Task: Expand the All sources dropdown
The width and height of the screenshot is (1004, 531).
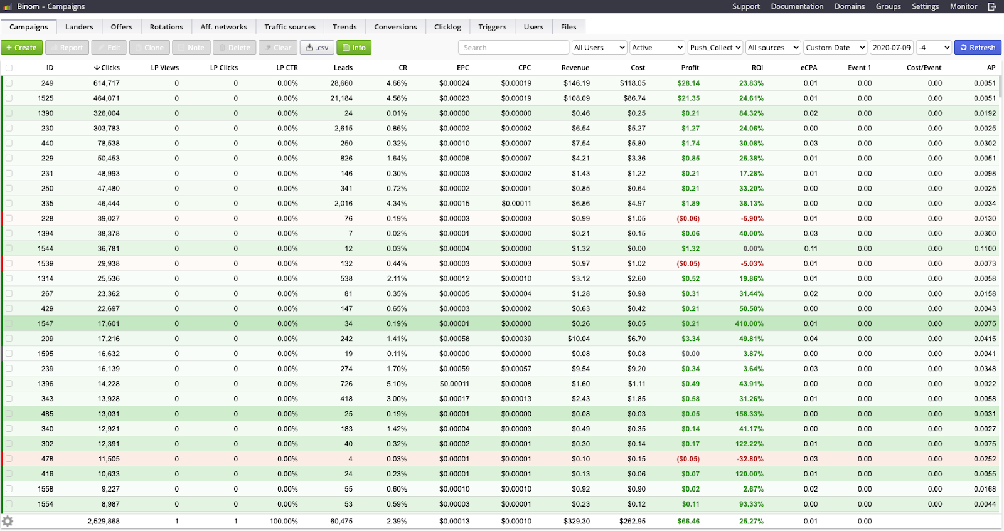Action: 773,48
